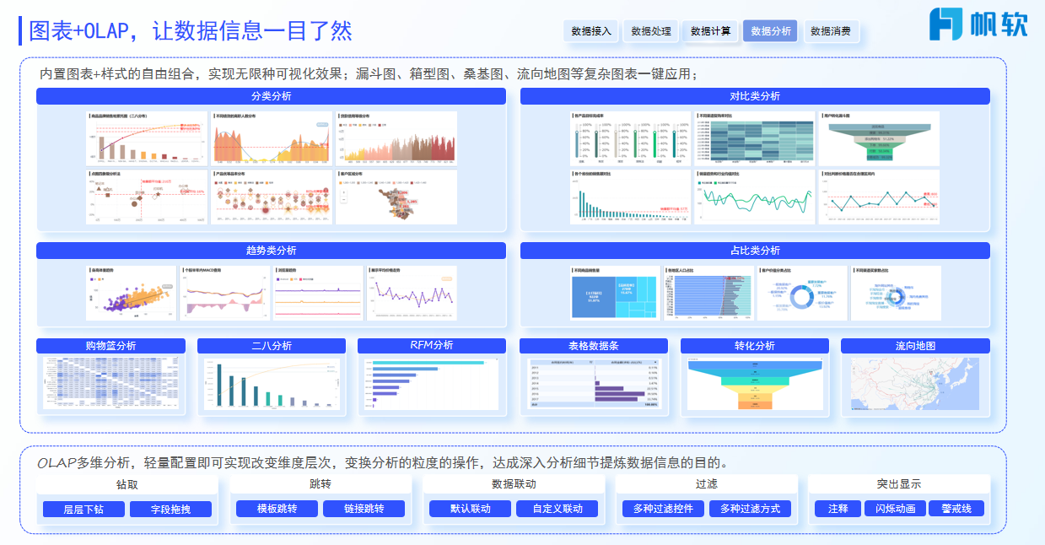
Task: Click the 注释 button
Action: (x=838, y=509)
